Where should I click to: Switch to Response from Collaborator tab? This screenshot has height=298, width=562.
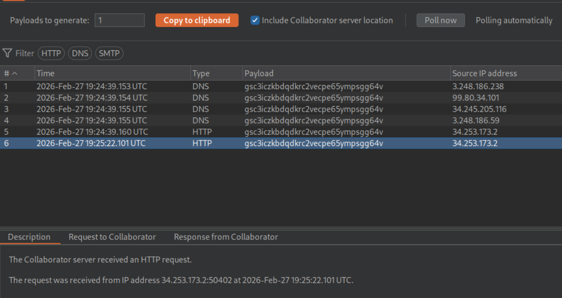[x=225, y=237]
